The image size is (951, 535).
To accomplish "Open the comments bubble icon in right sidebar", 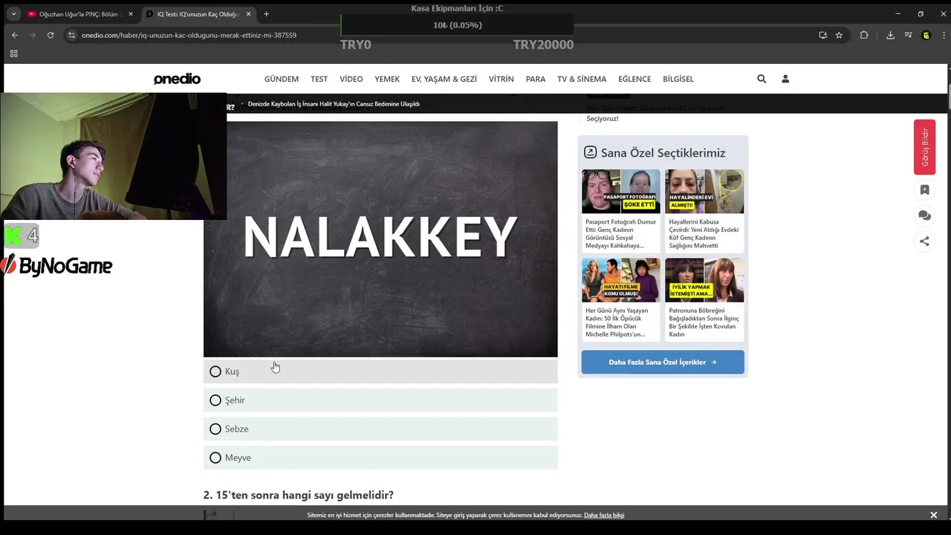I will [x=924, y=215].
